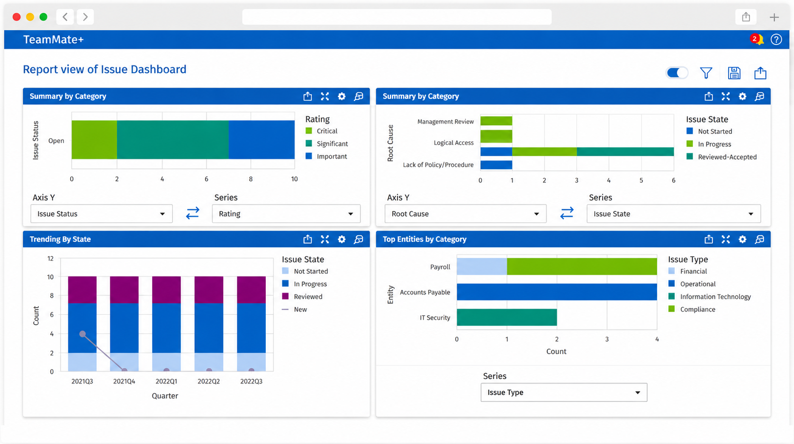Go back with the browser back arrow
This screenshot has height=444, width=794.
[65, 17]
